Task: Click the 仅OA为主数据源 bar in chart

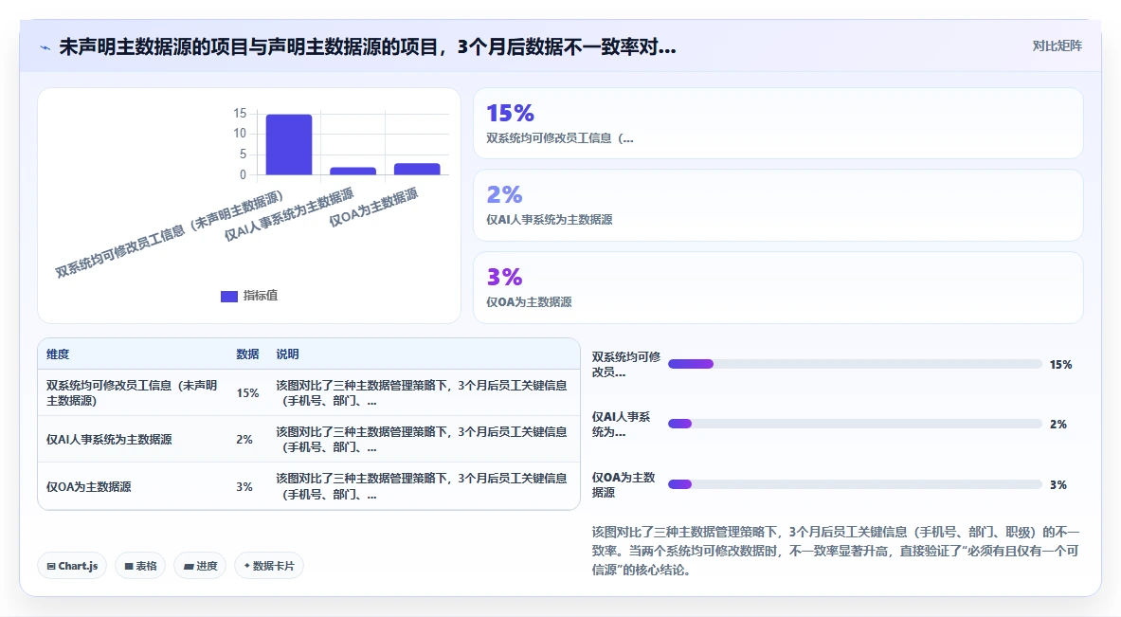Action: pos(417,170)
